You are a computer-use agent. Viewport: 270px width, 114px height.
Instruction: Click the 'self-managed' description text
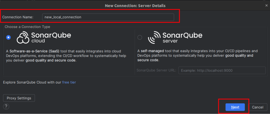pyautogui.click(x=153, y=51)
